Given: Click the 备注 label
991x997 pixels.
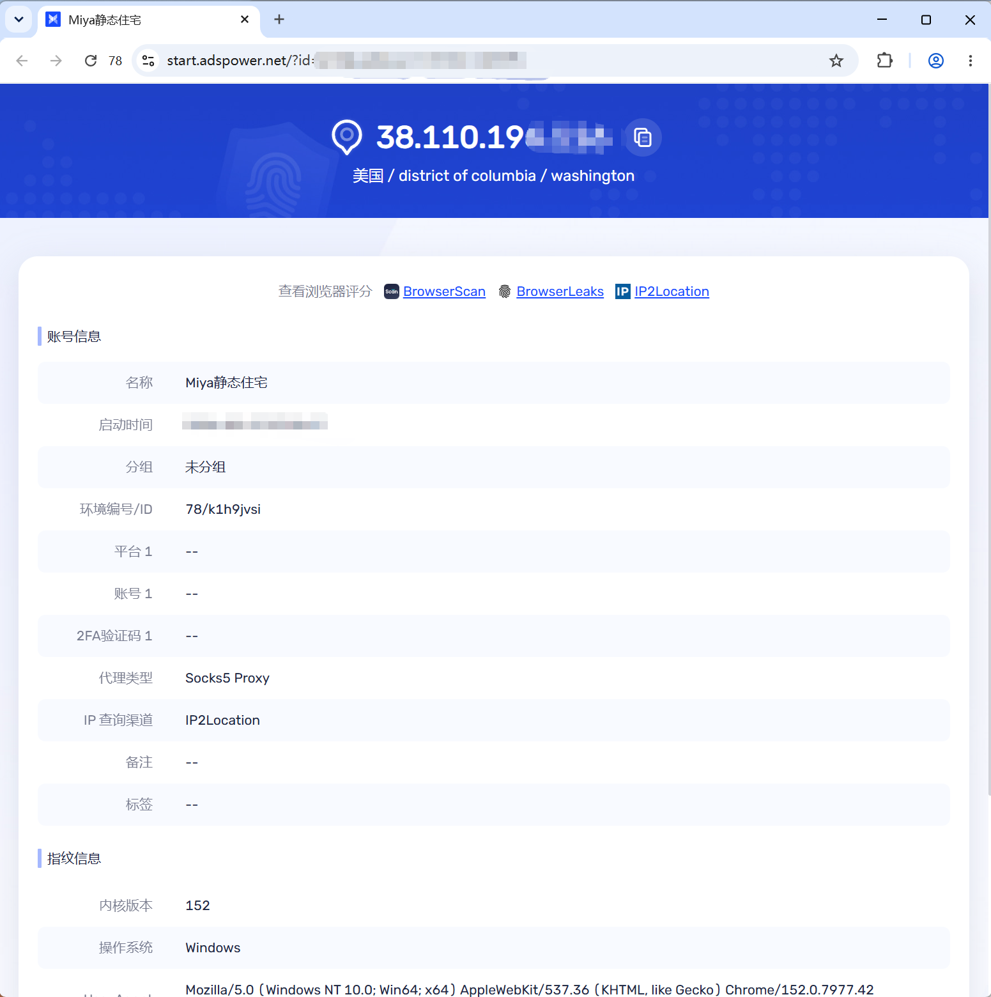Looking at the screenshot, I should [x=139, y=762].
